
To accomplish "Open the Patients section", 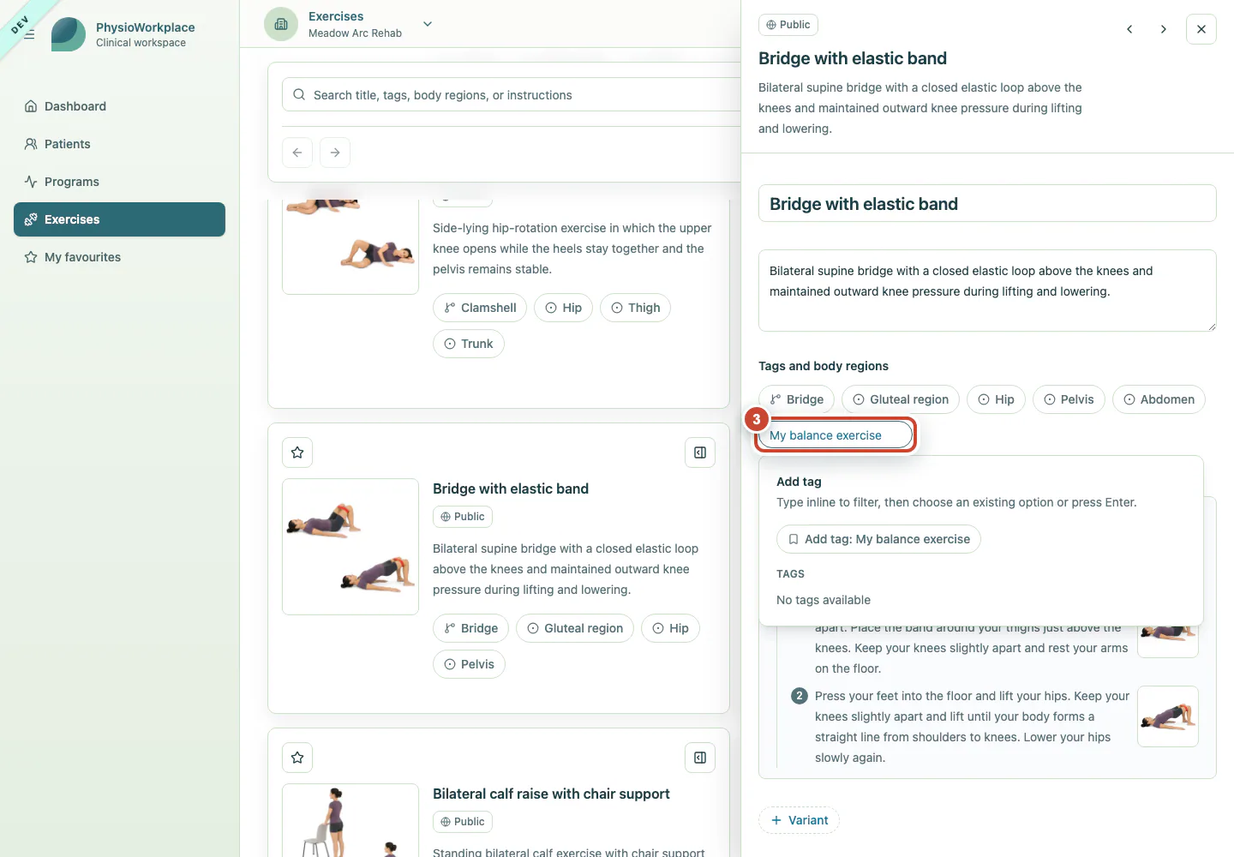I will [119, 144].
